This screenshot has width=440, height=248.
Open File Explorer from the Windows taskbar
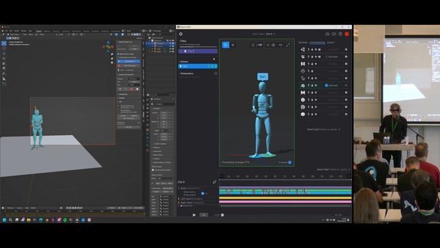click(29, 220)
